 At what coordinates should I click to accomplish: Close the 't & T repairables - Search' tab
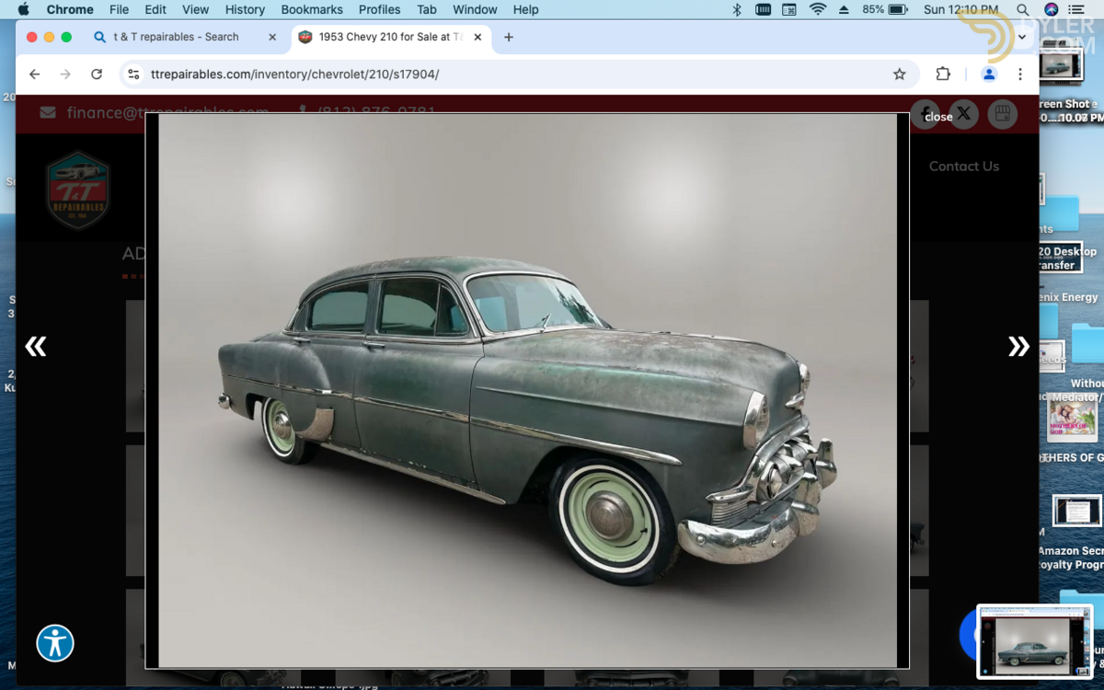[272, 38]
